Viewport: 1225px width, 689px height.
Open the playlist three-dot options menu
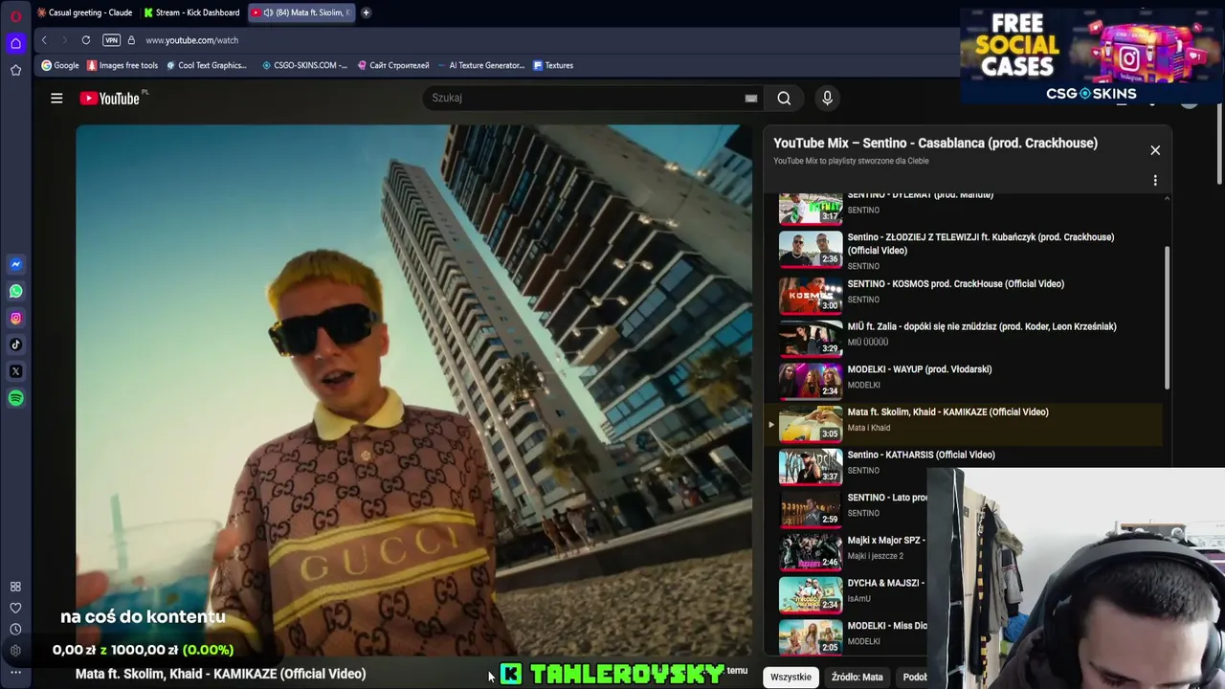coord(1155,180)
